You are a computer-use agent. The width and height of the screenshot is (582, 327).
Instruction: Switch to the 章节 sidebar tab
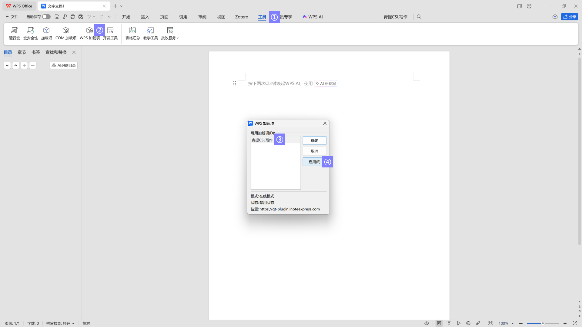click(x=22, y=52)
